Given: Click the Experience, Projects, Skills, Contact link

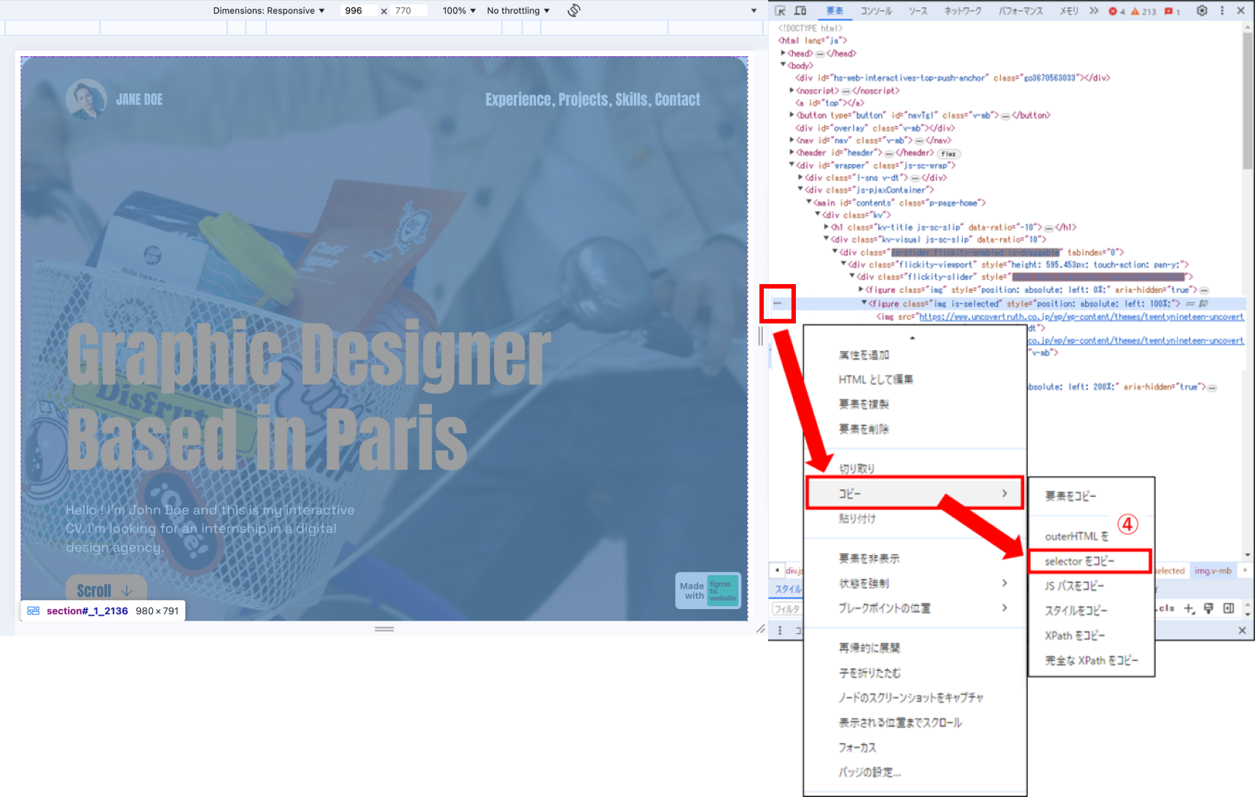Looking at the screenshot, I should (593, 100).
